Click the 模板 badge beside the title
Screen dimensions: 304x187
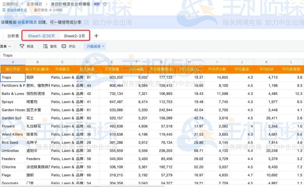97,4
